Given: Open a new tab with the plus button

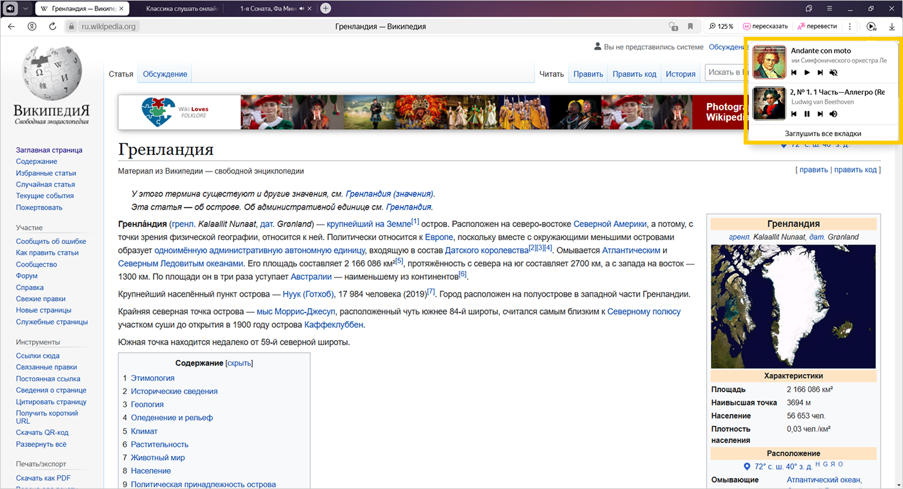Looking at the screenshot, I should click(326, 8).
